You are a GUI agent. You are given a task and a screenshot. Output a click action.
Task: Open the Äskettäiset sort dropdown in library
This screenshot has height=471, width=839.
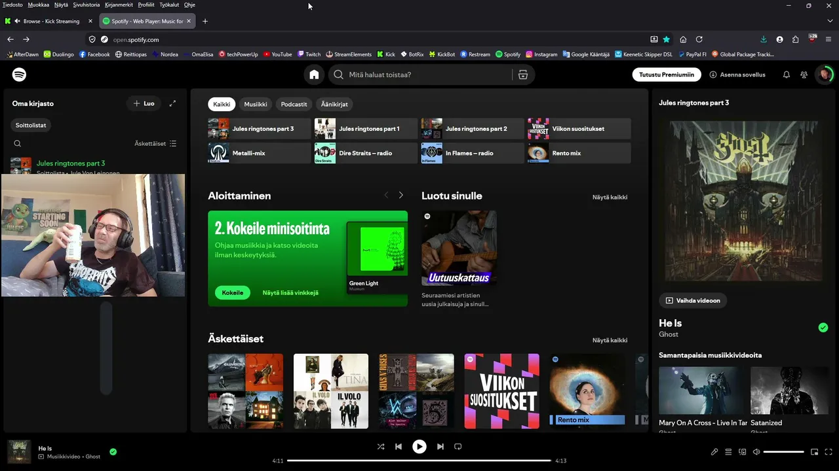(x=155, y=143)
